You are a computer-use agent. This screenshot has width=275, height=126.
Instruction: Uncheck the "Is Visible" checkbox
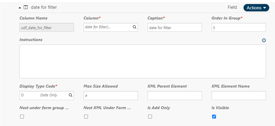click(214, 117)
